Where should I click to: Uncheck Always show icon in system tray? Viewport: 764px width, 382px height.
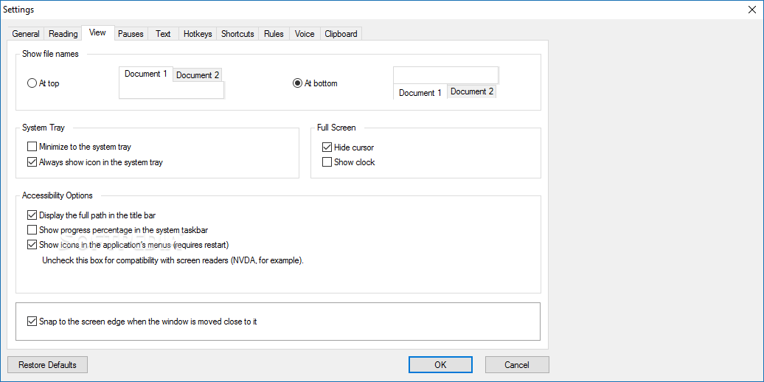click(x=32, y=162)
